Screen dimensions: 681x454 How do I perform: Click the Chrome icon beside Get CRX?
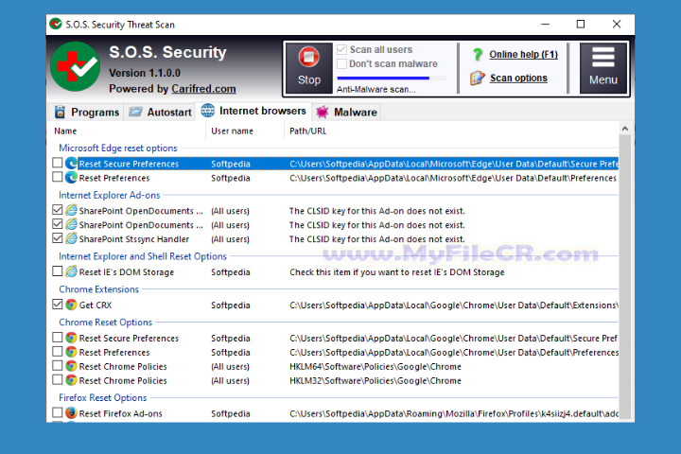click(x=71, y=305)
